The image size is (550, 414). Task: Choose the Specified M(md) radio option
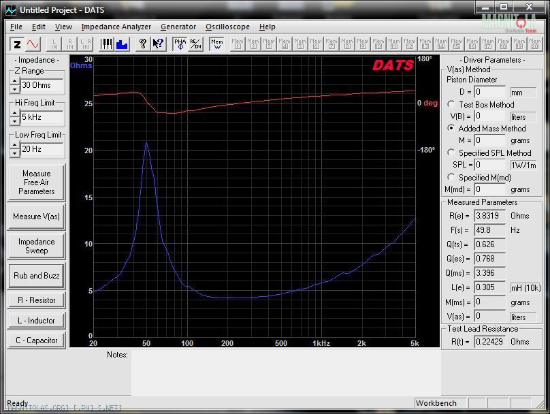tap(451, 177)
